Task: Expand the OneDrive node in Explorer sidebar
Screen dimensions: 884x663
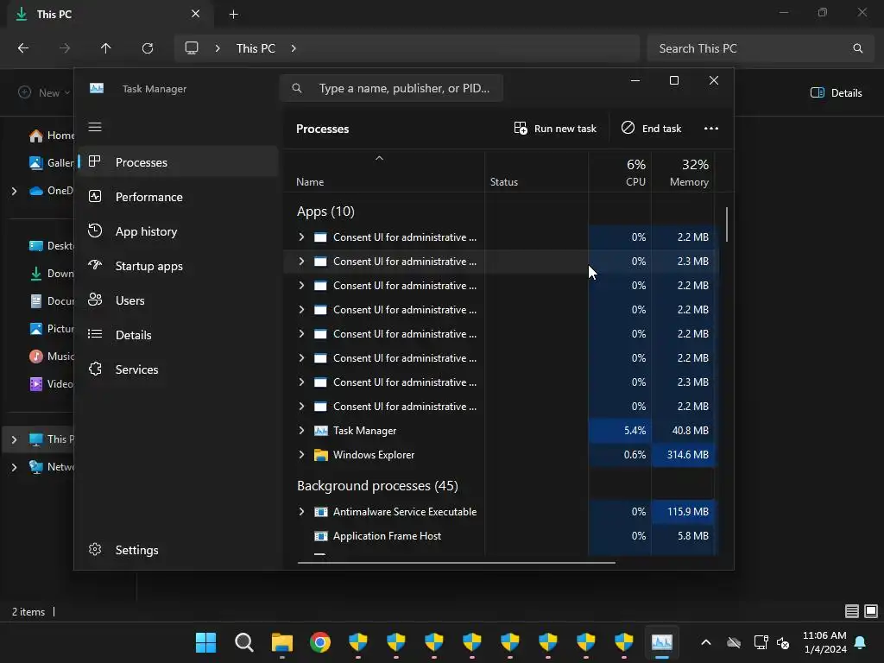Action: tap(14, 191)
